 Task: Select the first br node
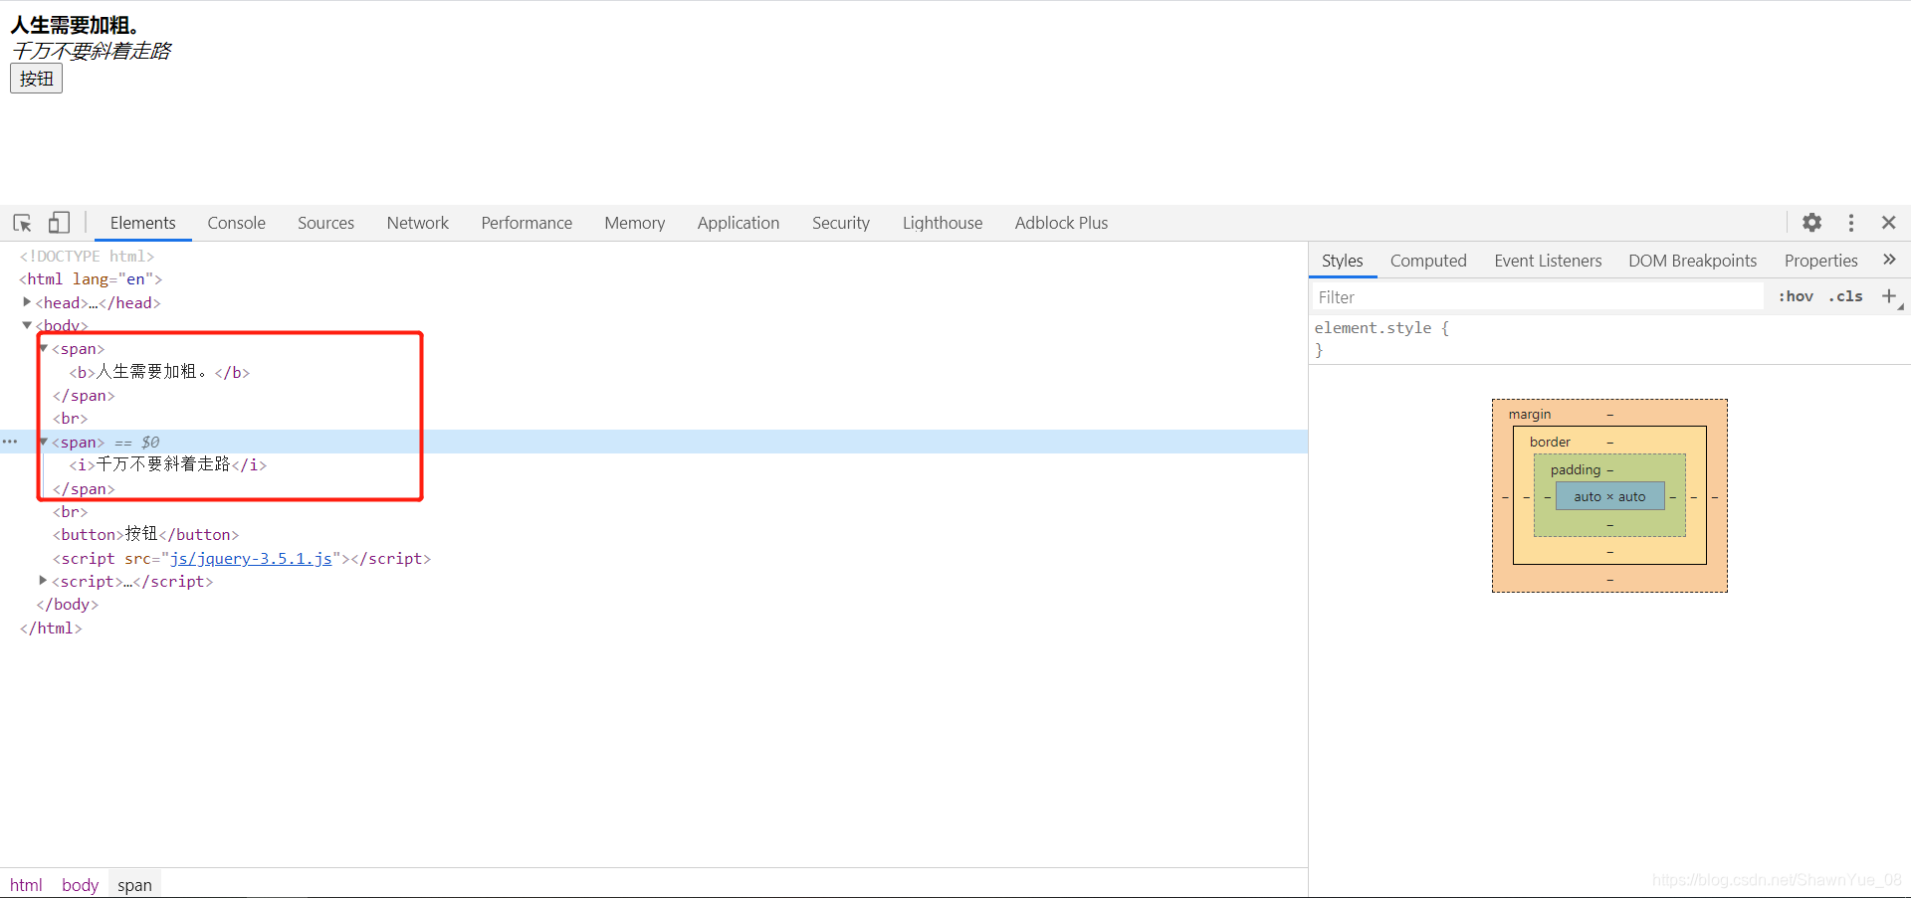click(70, 419)
